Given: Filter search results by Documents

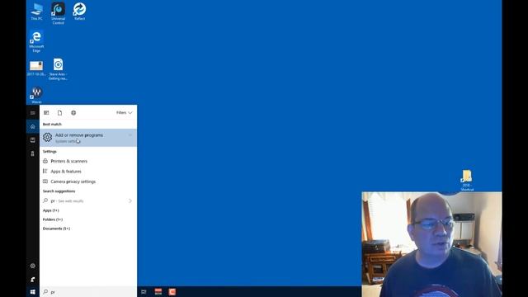Looking at the screenshot, I should pos(59,113).
